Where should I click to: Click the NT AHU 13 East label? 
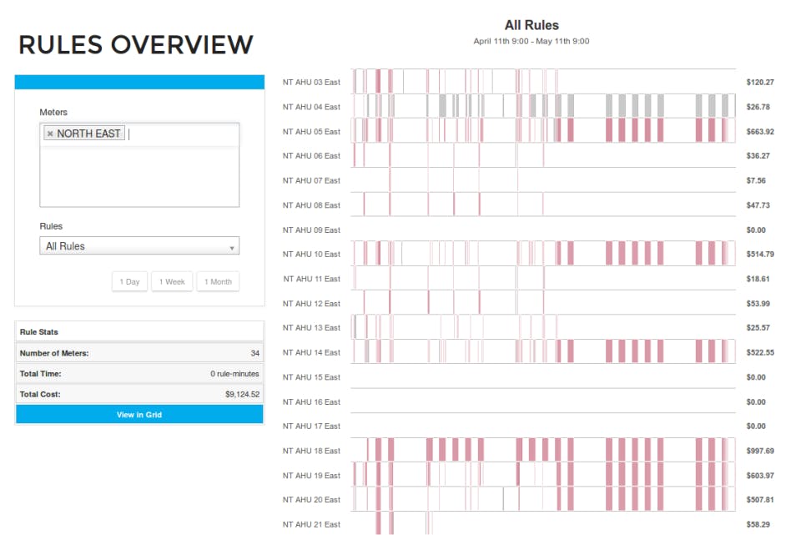click(311, 328)
